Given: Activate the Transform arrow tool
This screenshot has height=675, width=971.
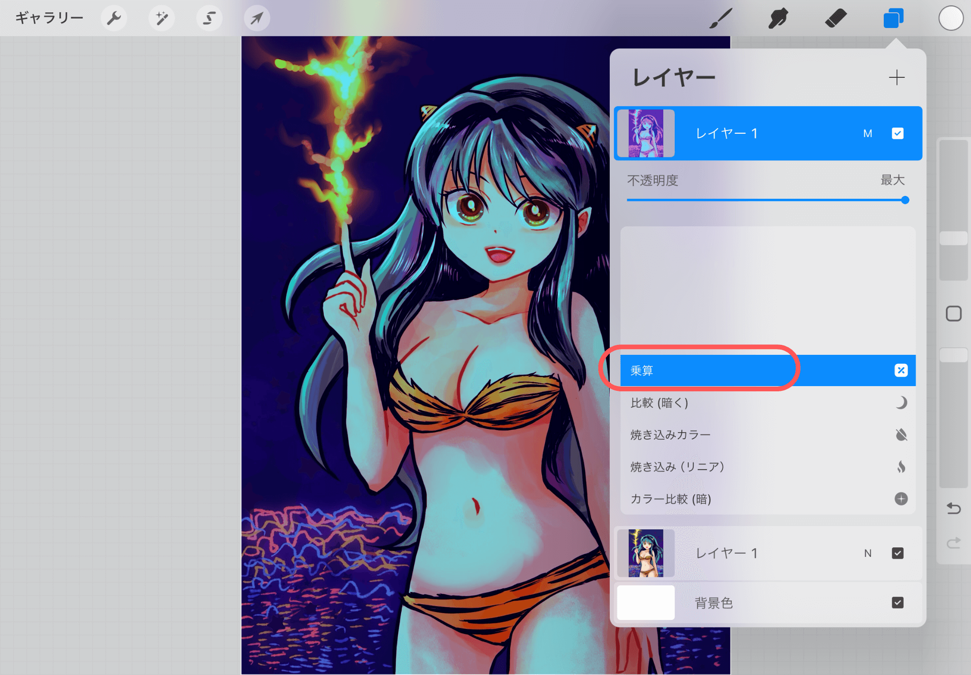Looking at the screenshot, I should [x=256, y=18].
